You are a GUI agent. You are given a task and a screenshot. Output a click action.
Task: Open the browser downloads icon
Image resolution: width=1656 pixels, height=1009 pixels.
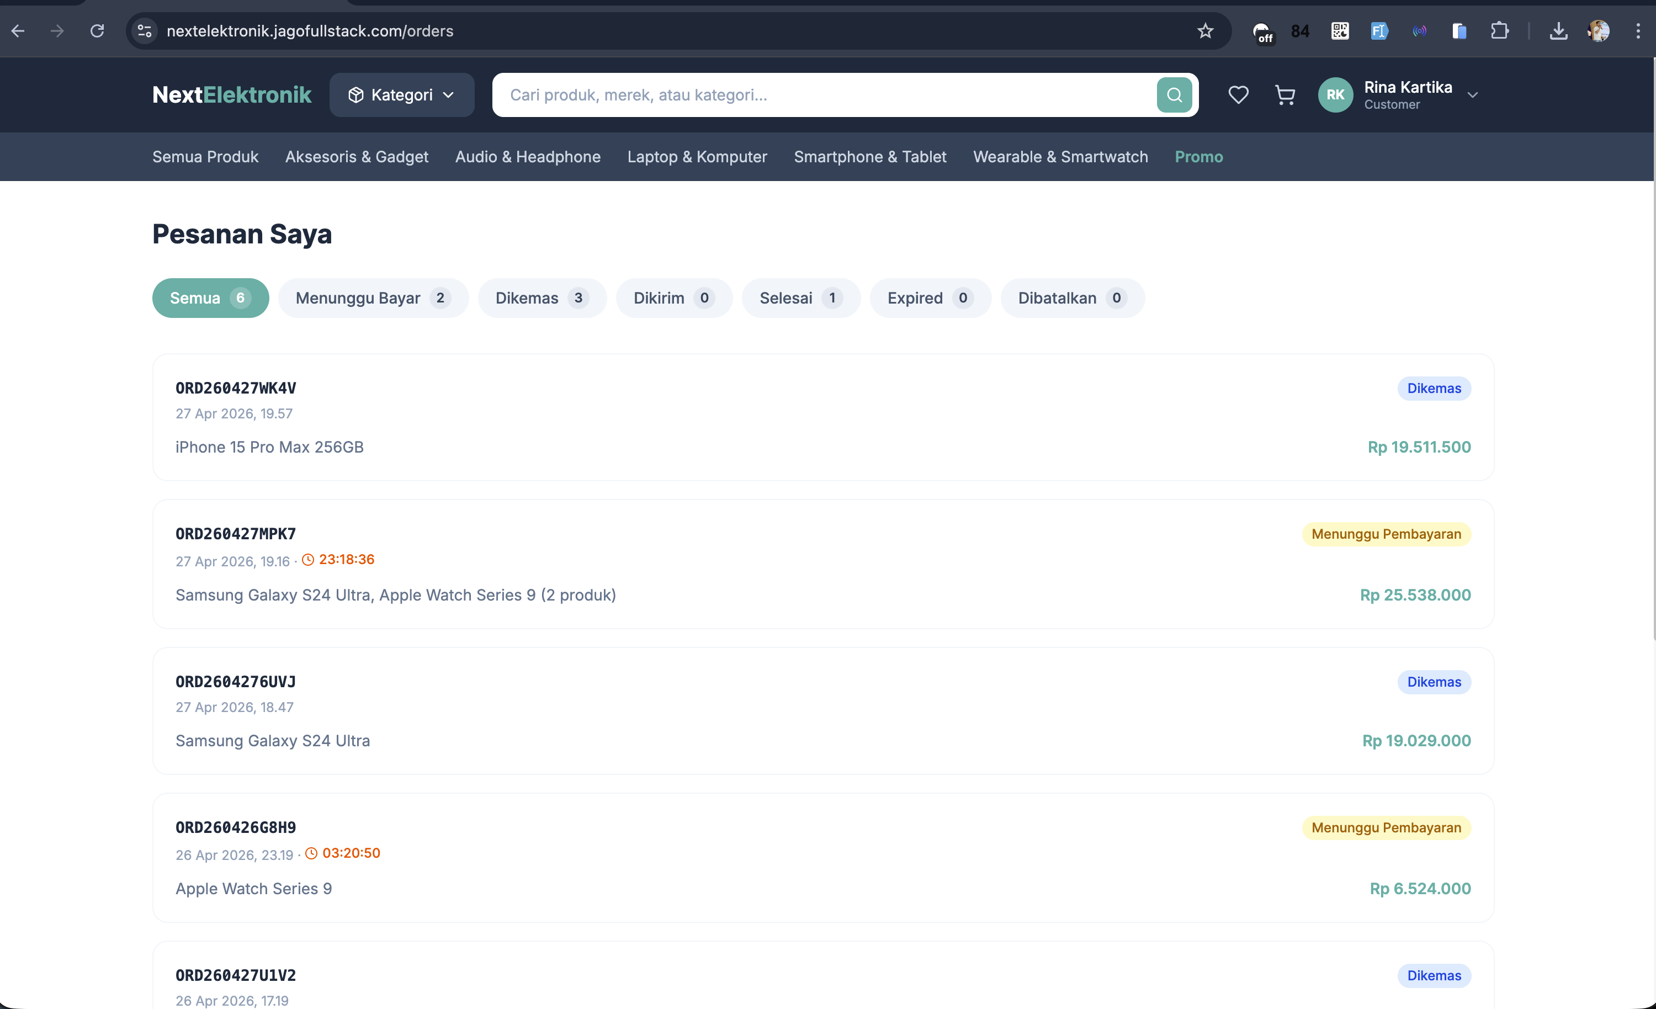coord(1558,31)
